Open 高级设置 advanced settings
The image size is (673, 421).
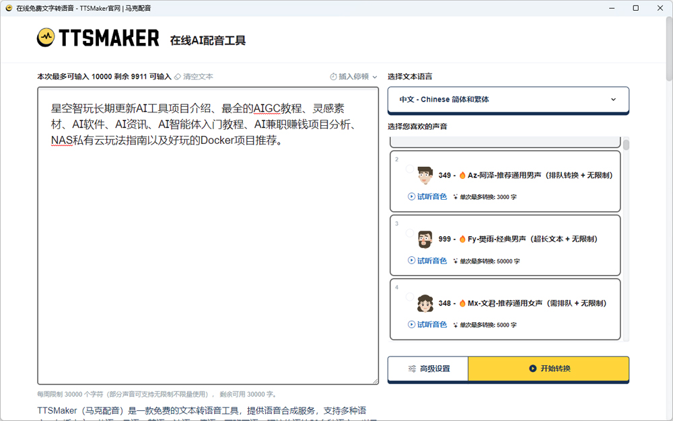click(428, 369)
